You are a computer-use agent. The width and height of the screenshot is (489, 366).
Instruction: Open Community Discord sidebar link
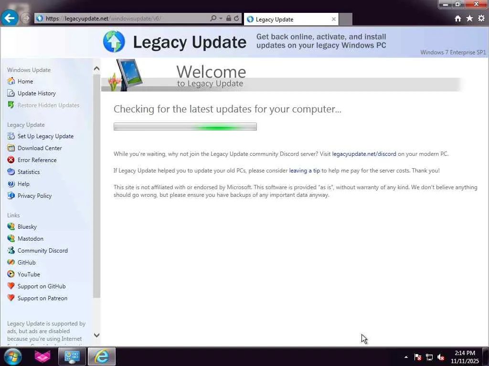pos(43,251)
